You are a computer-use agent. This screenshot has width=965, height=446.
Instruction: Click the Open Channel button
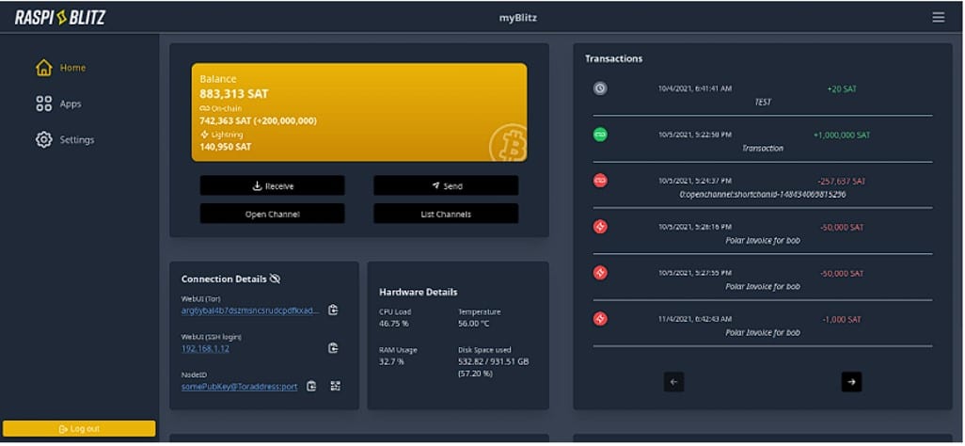pos(272,214)
